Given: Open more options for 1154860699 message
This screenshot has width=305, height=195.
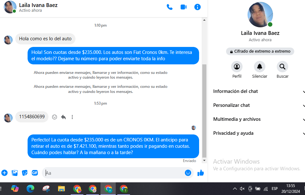Looking at the screenshot, I should (x=72, y=117).
